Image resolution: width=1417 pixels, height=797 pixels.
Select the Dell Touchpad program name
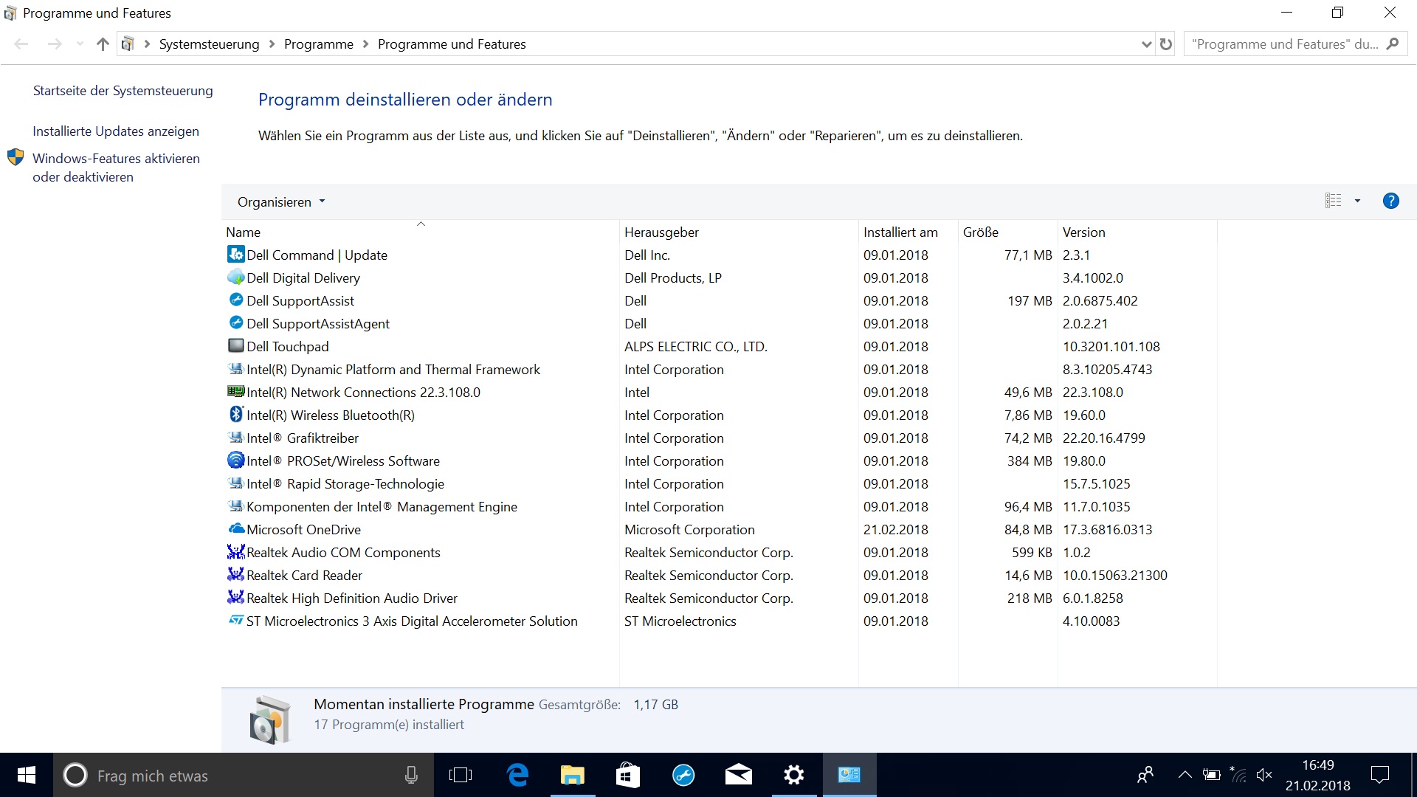coord(287,346)
